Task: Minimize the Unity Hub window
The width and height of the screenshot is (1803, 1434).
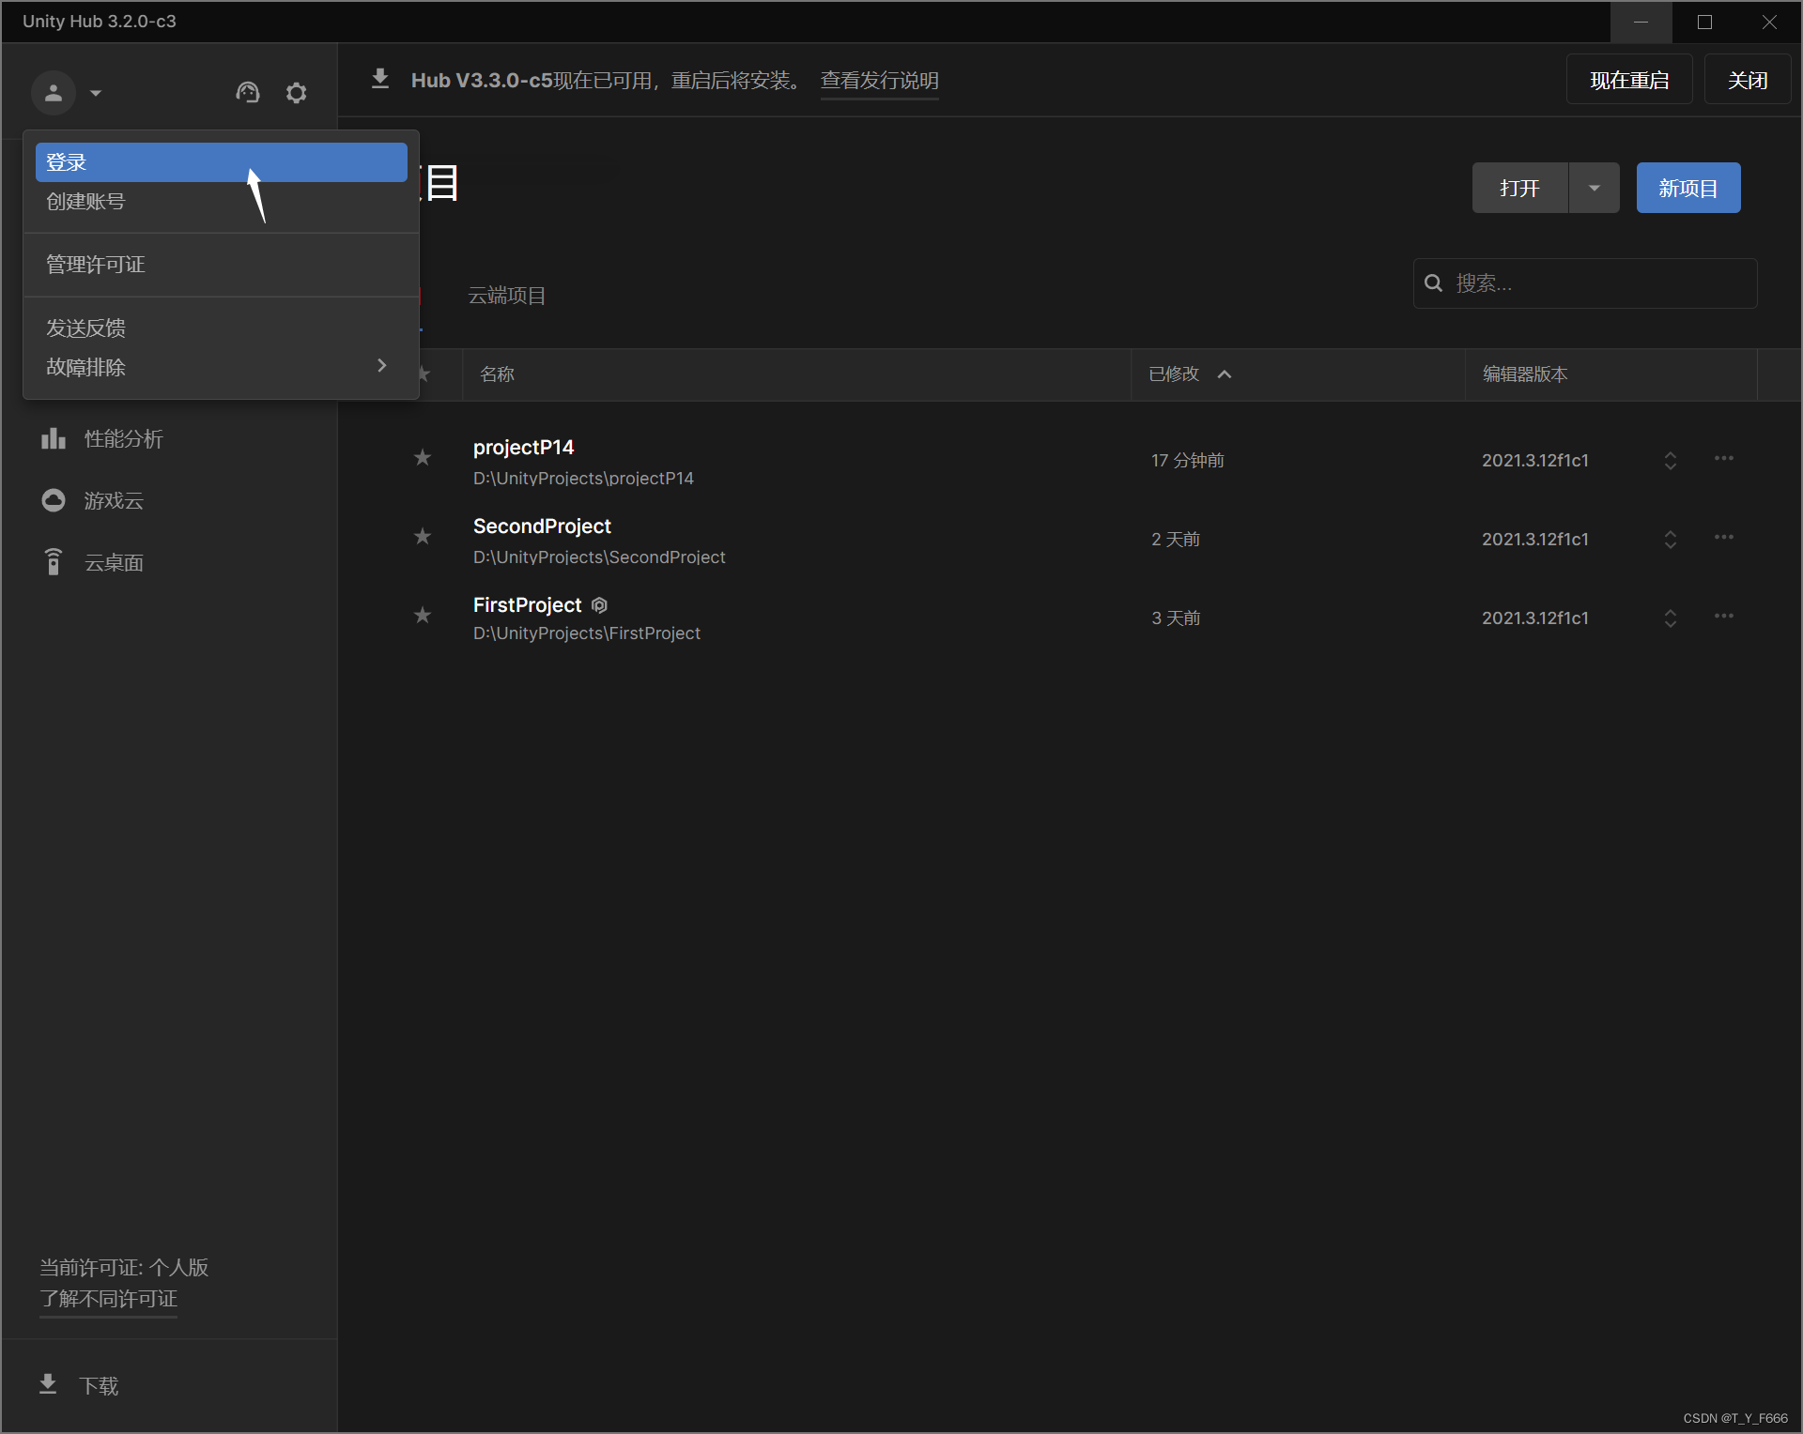Action: (1641, 22)
